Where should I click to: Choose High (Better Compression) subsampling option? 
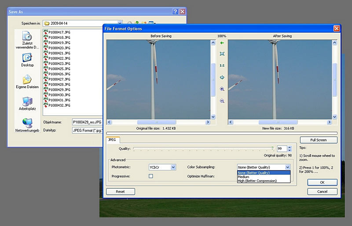pyautogui.click(x=264, y=181)
